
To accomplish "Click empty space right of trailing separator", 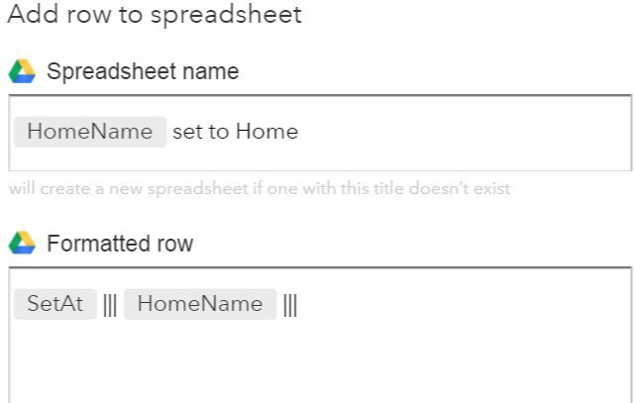I will pos(456,305).
